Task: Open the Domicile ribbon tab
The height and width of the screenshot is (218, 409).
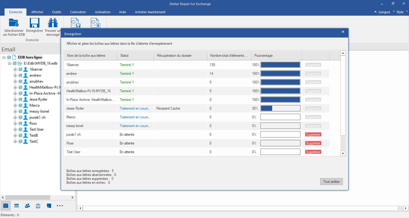Action: pos(16,12)
